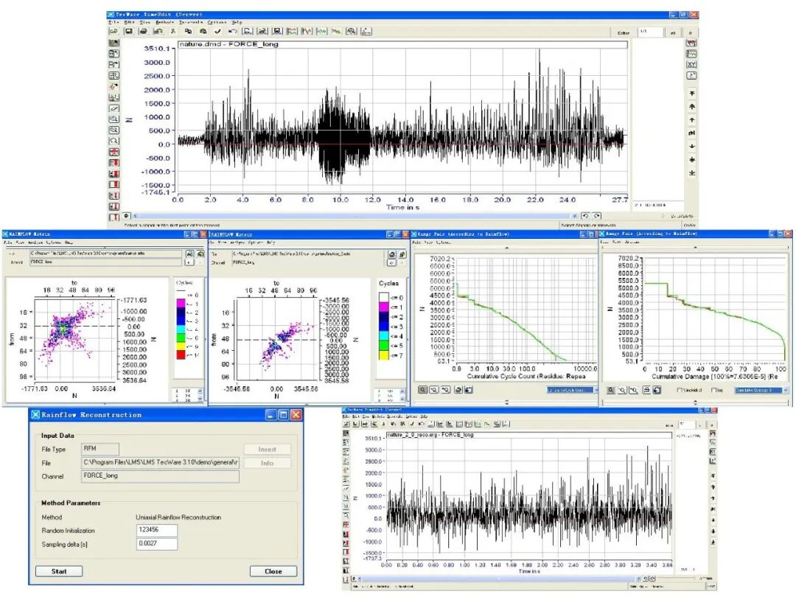Click horizontal scrollbar under nature.dmd chart
Viewport: 796px width, 597px height.
pyautogui.click(x=355, y=216)
